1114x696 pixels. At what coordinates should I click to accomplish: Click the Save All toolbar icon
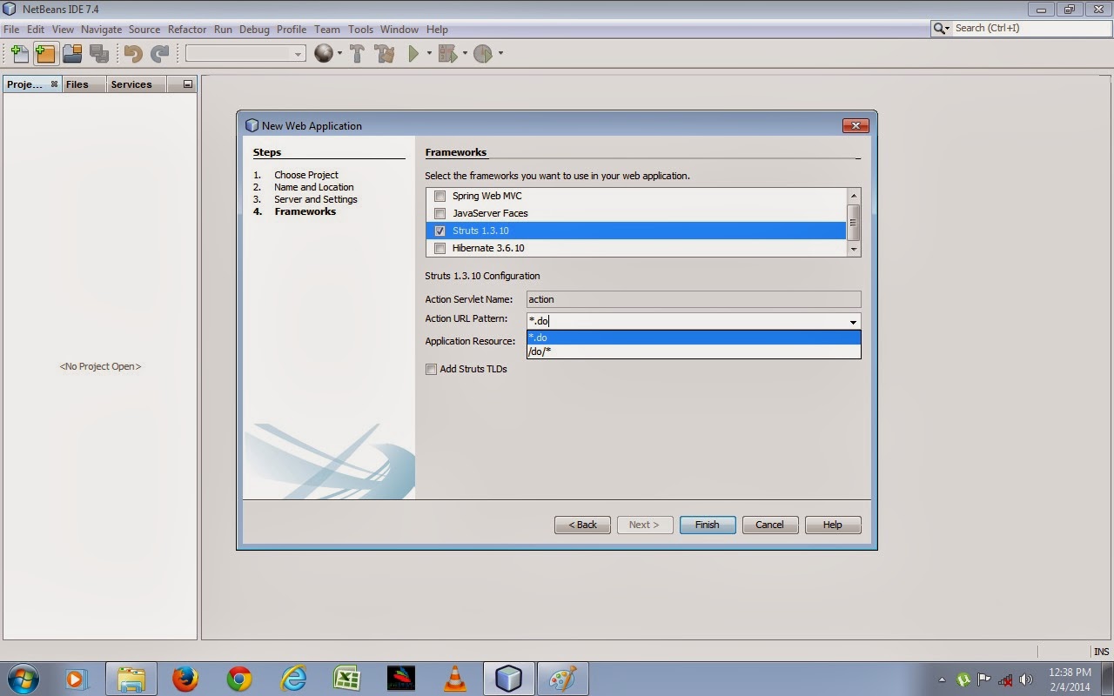click(98, 54)
